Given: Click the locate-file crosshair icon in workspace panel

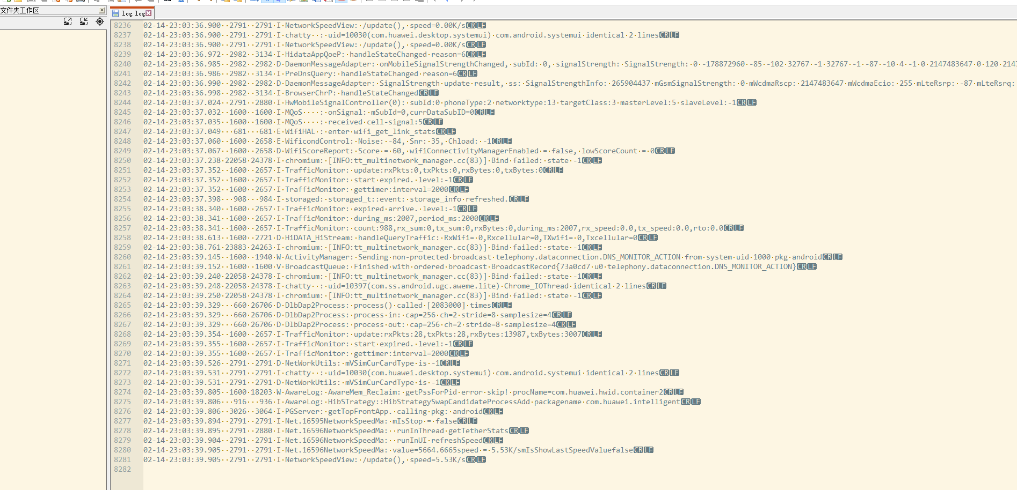Looking at the screenshot, I should tap(99, 22).
